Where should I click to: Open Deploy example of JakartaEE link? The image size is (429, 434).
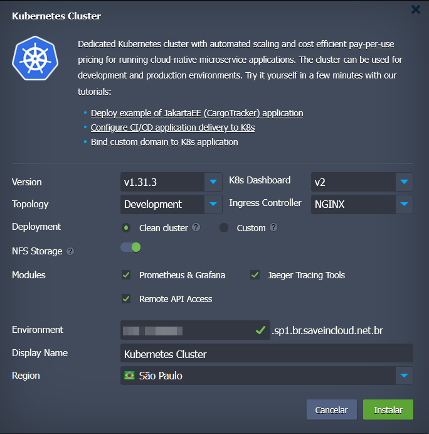197,113
